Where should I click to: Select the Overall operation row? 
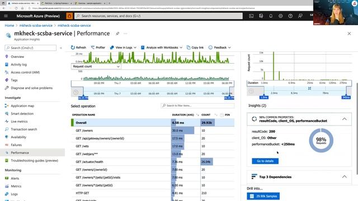153,123
